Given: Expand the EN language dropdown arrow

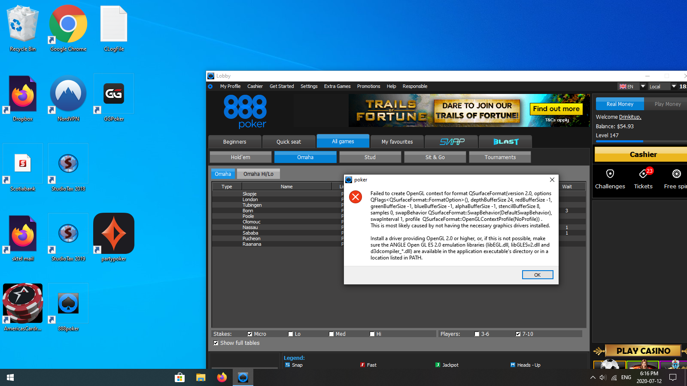Looking at the screenshot, I should pyautogui.click(x=643, y=86).
